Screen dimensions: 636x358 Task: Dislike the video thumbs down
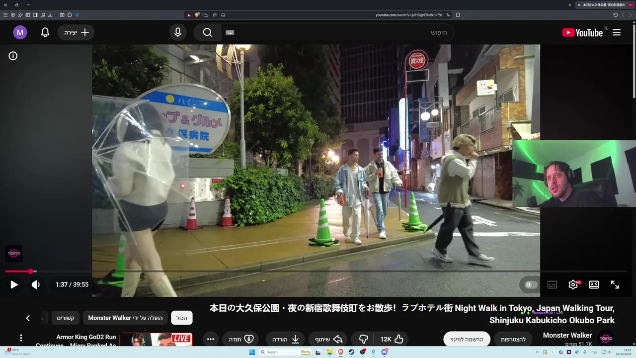tap(363, 339)
